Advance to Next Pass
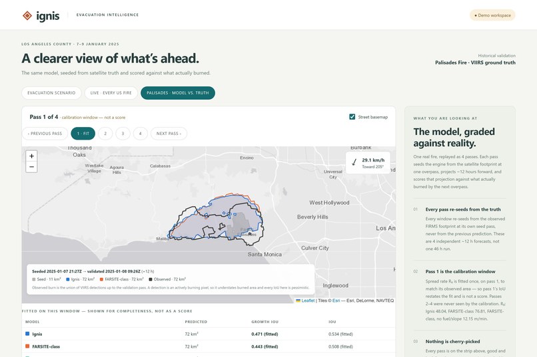The width and height of the screenshot is (537, 357). (x=169, y=134)
